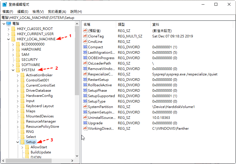Click the data C:\WINDOWS\Panther

(x=170, y=129)
